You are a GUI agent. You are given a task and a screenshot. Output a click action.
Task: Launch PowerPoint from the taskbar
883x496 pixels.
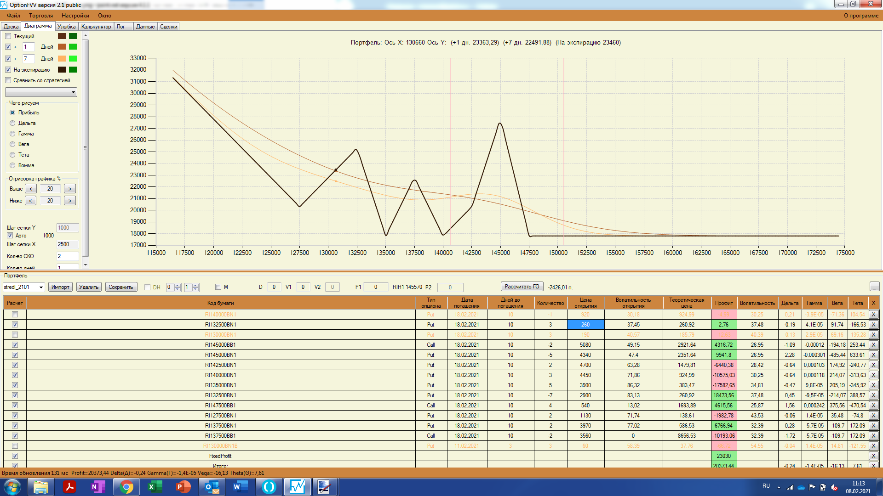coord(183,487)
